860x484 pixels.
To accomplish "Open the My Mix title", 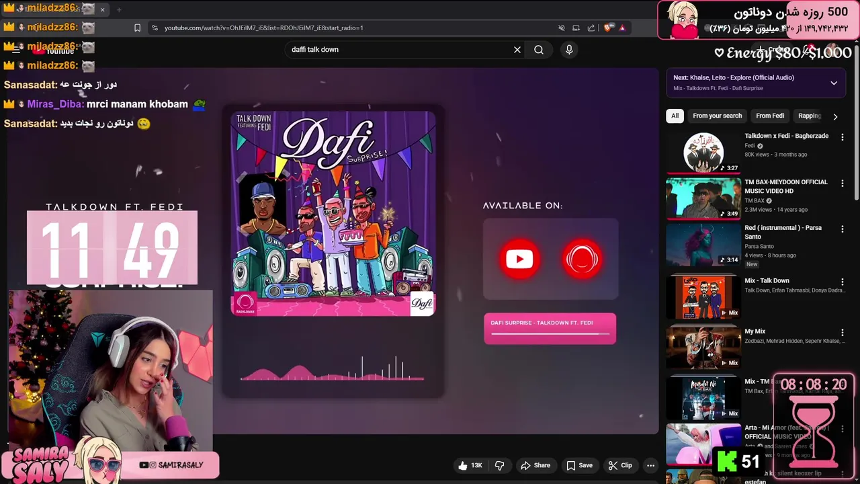I will click(x=755, y=331).
